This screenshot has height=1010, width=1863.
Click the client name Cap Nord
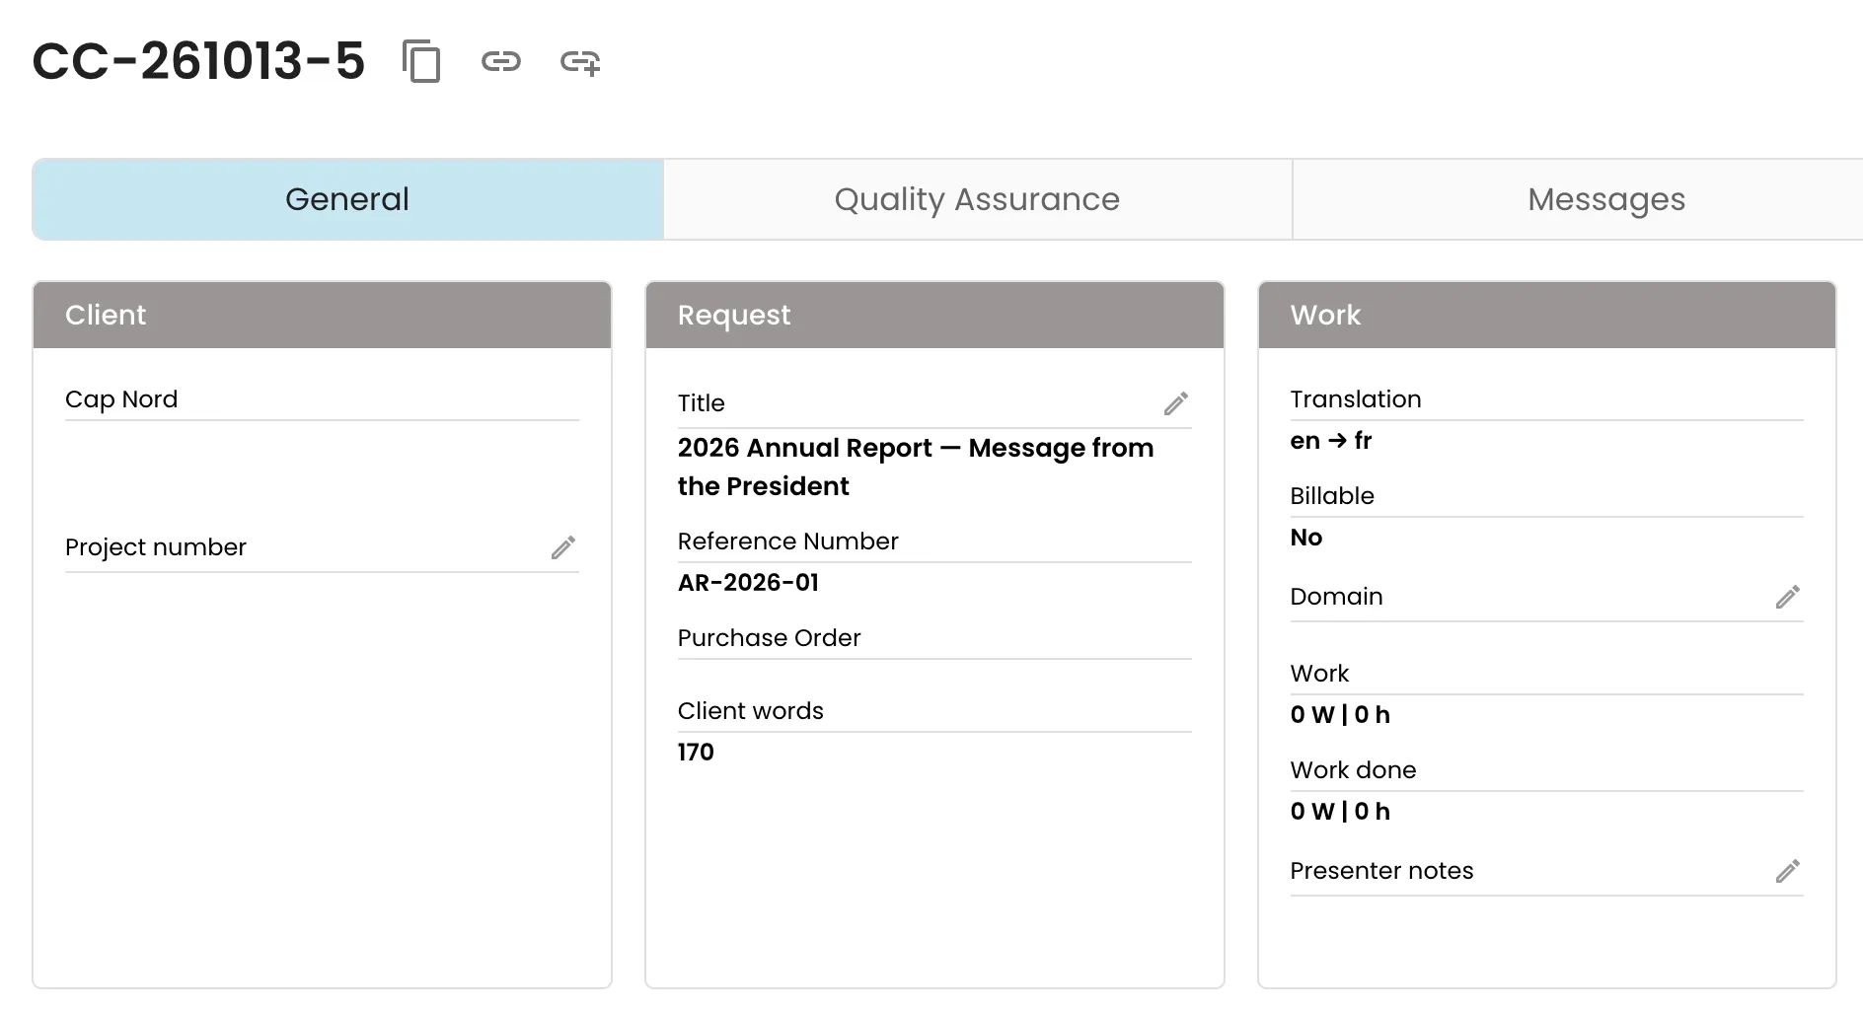121,399
